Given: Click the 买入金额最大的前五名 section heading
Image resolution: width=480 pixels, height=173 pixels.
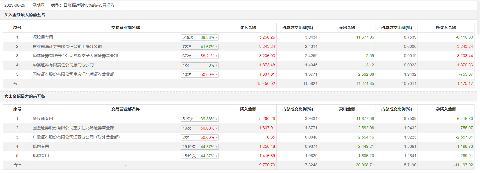Looking at the screenshot, I should [25, 15].
